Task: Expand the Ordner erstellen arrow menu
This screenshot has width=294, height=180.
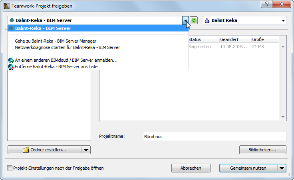Action: pyautogui.click(x=86, y=150)
